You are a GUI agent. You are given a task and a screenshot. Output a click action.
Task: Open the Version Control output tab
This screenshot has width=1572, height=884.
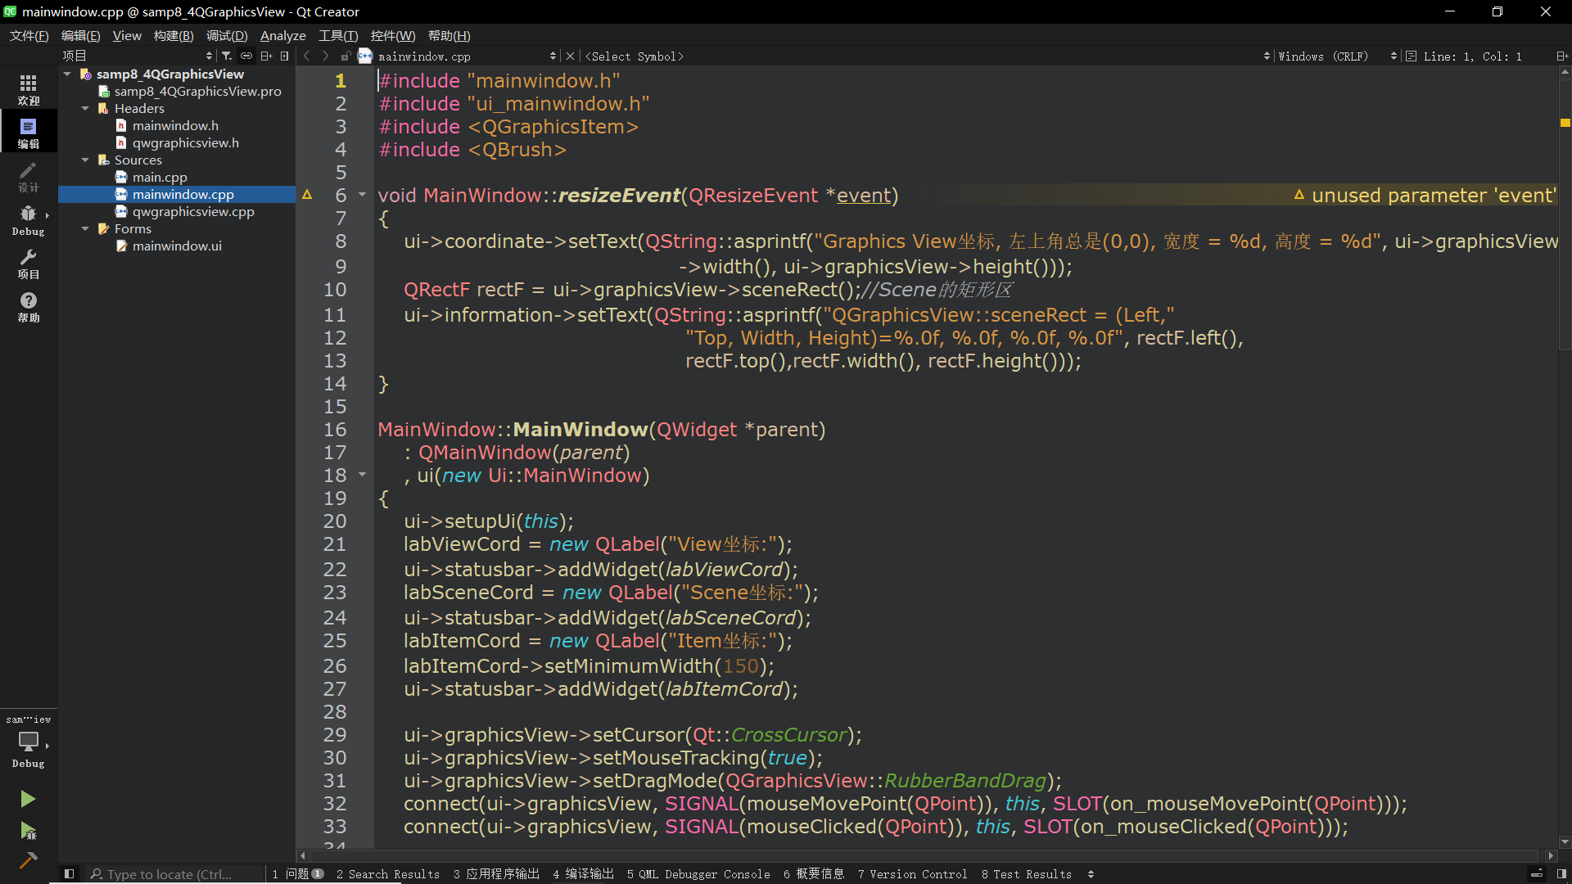click(911, 873)
